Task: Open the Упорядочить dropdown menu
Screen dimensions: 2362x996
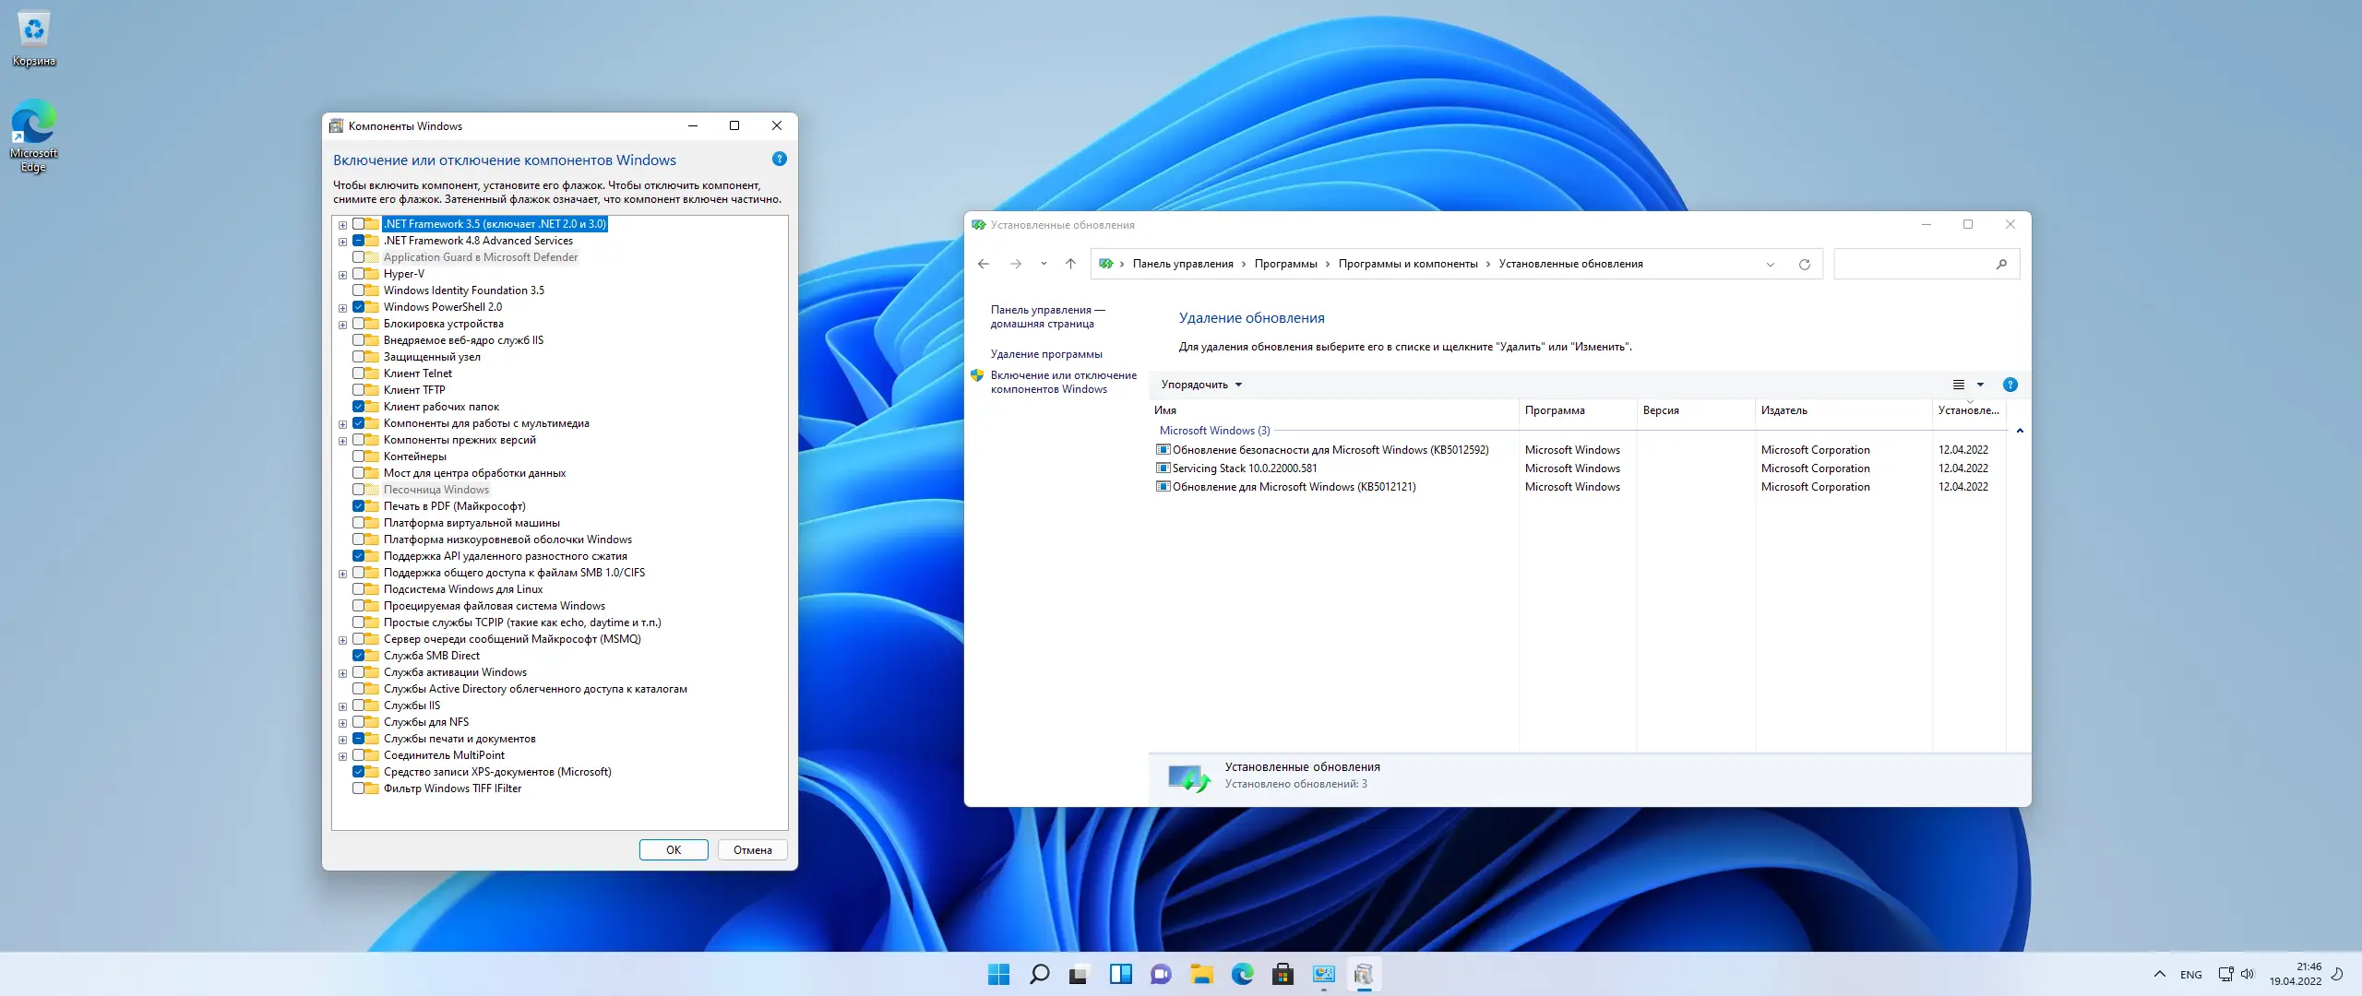Action: pyautogui.click(x=1201, y=385)
